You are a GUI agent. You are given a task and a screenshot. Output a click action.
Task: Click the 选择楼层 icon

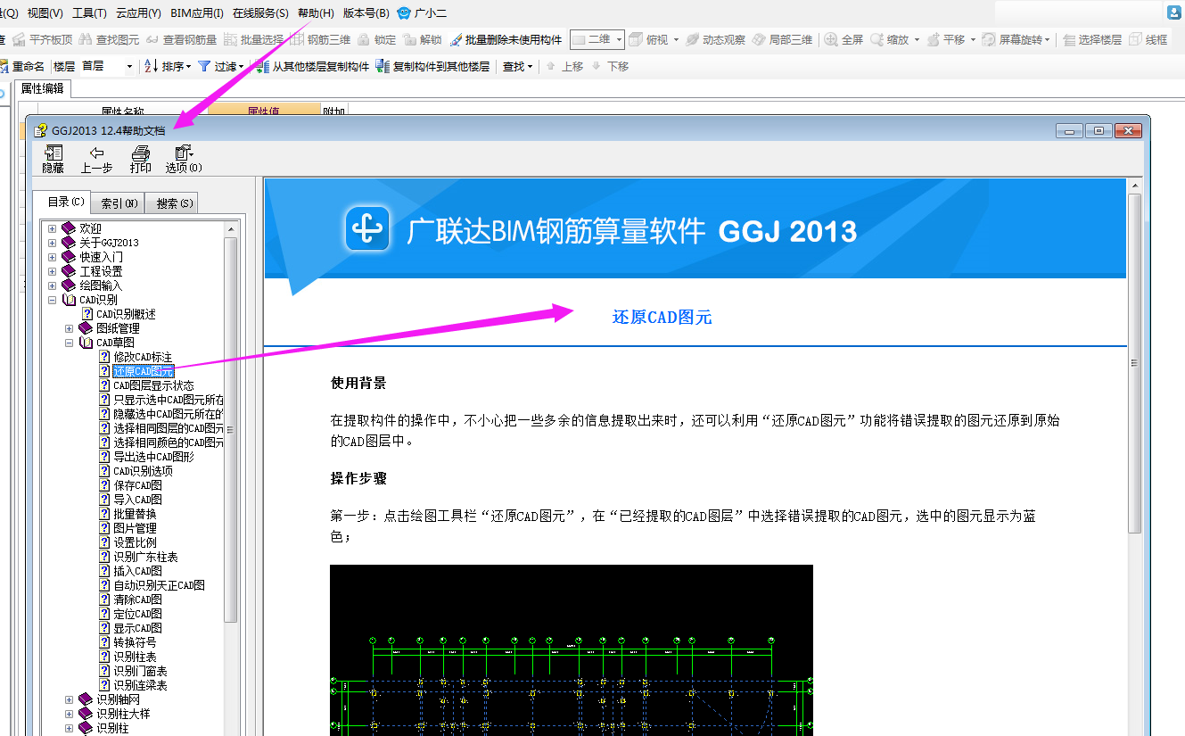click(x=1069, y=40)
